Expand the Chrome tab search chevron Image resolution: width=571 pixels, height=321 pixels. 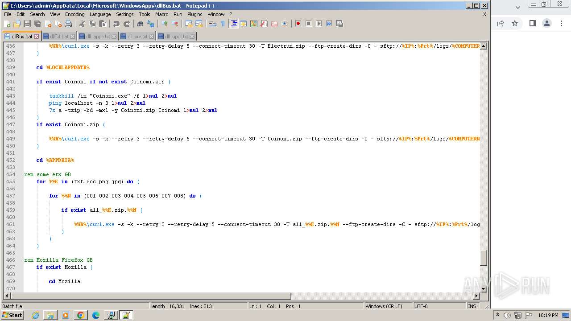517,7
